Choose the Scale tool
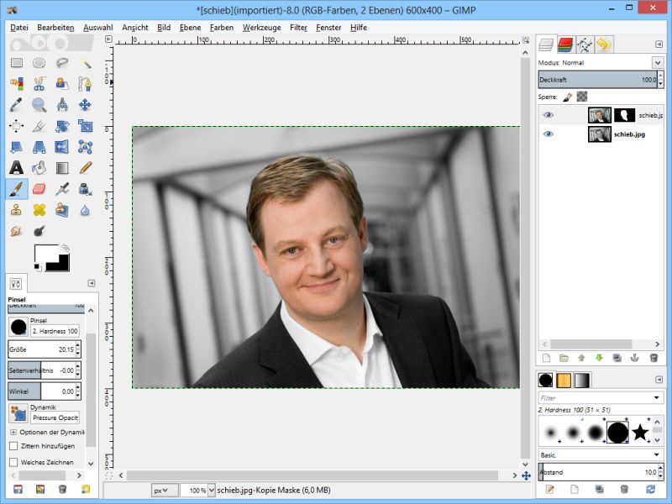Image resolution: width=672 pixels, height=504 pixels. coord(86,126)
